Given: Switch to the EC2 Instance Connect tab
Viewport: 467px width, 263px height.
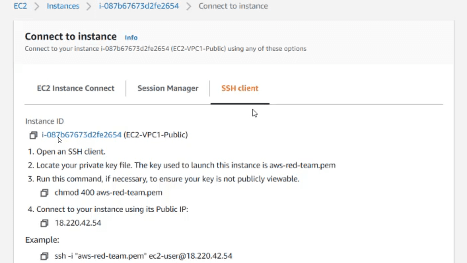Looking at the screenshot, I should point(76,88).
